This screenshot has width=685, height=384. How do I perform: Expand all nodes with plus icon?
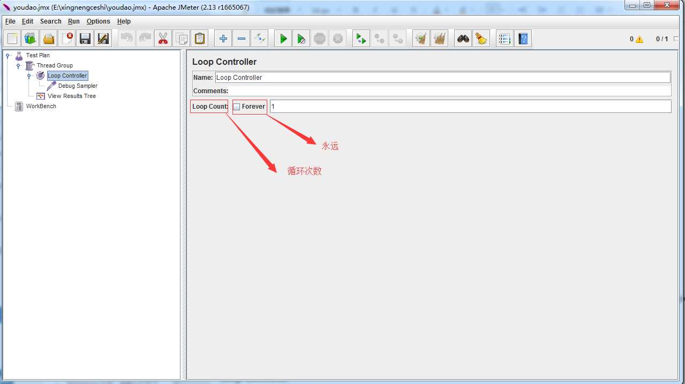(223, 39)
